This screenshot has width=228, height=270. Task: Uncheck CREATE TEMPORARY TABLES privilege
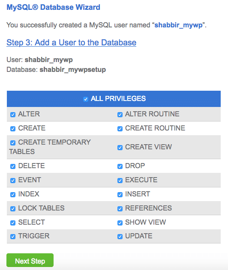click(13, 143)
